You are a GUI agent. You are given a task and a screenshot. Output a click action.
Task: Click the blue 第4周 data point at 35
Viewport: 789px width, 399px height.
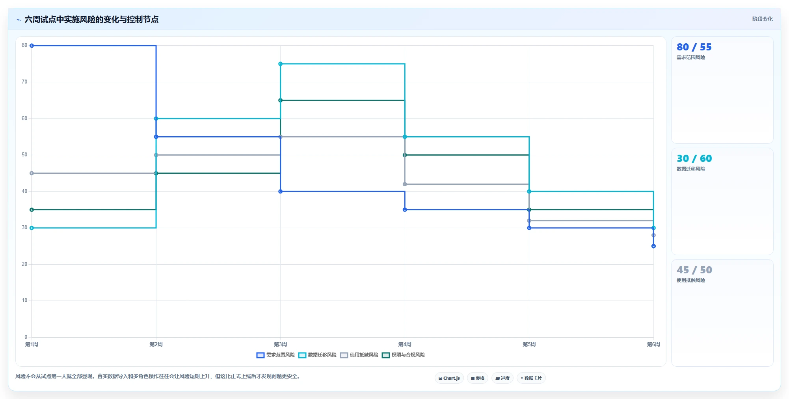(405, 210)
